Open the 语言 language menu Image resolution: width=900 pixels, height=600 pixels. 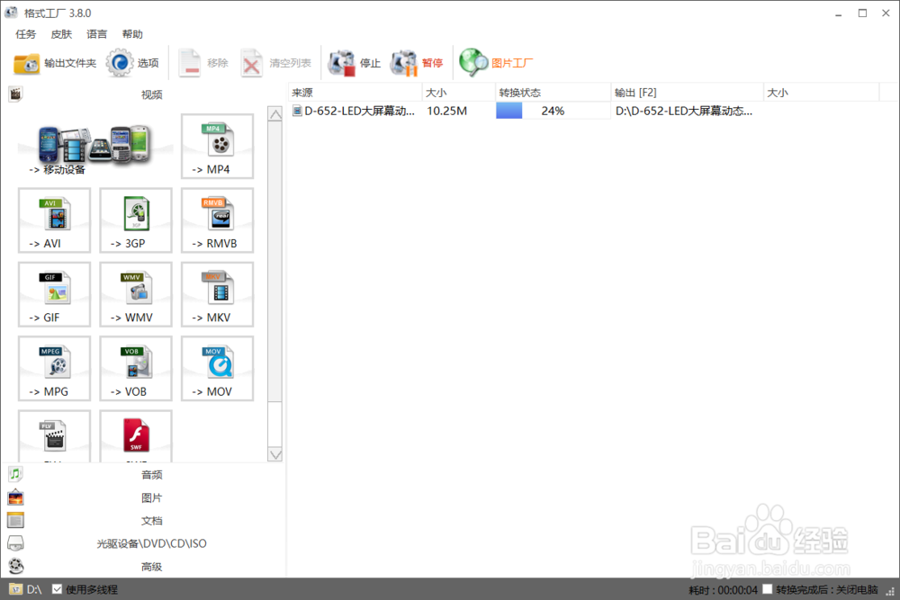pyautogui.click(x=97, y=34)
